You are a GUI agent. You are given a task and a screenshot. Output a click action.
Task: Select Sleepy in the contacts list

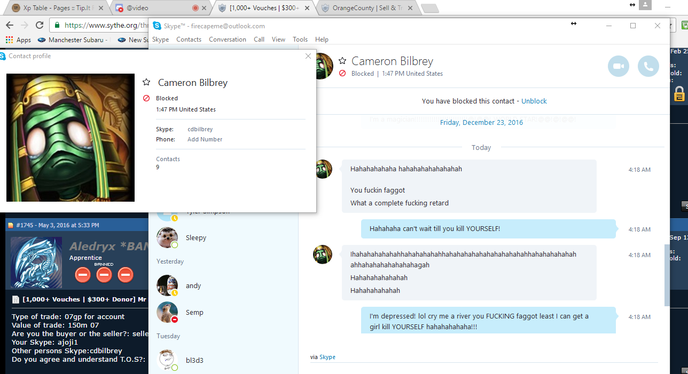(x=223, y=237)
